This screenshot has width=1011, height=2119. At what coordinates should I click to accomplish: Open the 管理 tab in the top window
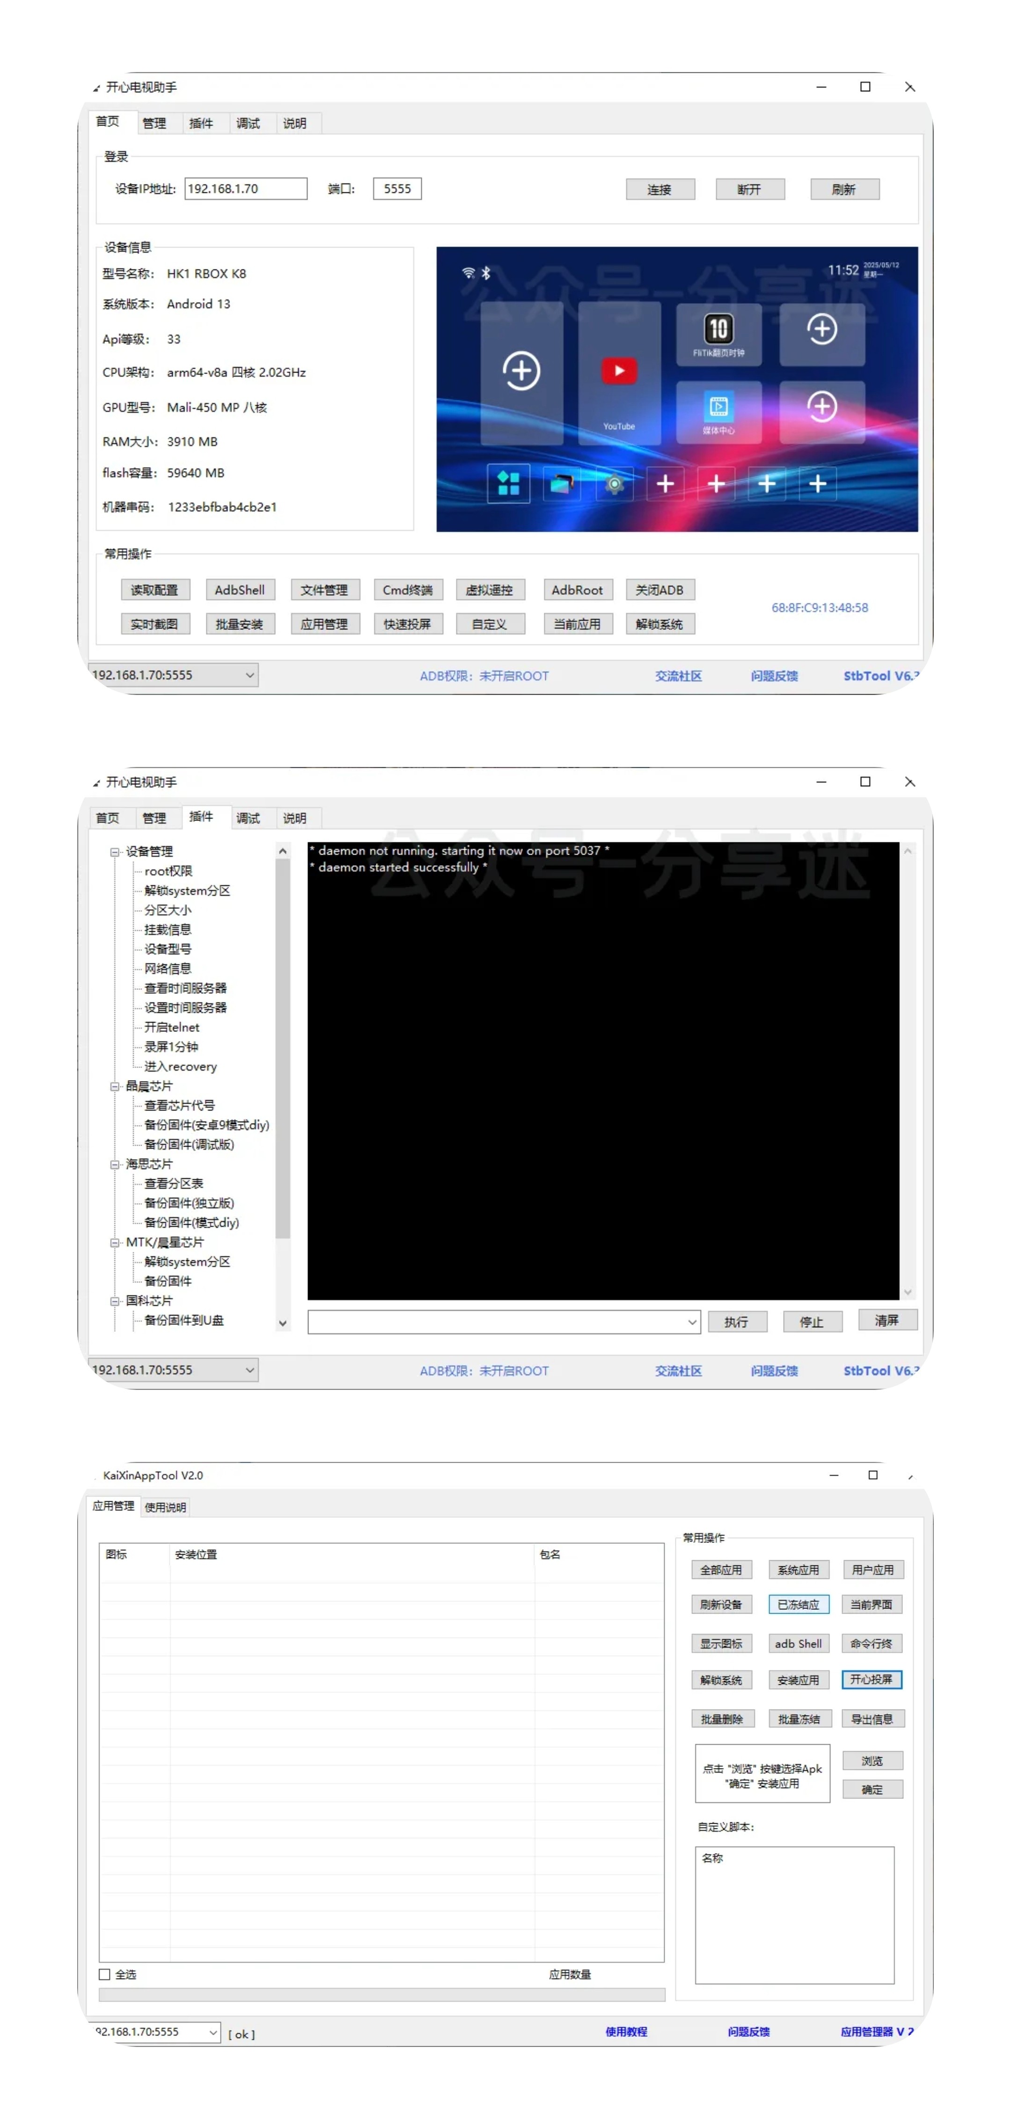[154, 123]
